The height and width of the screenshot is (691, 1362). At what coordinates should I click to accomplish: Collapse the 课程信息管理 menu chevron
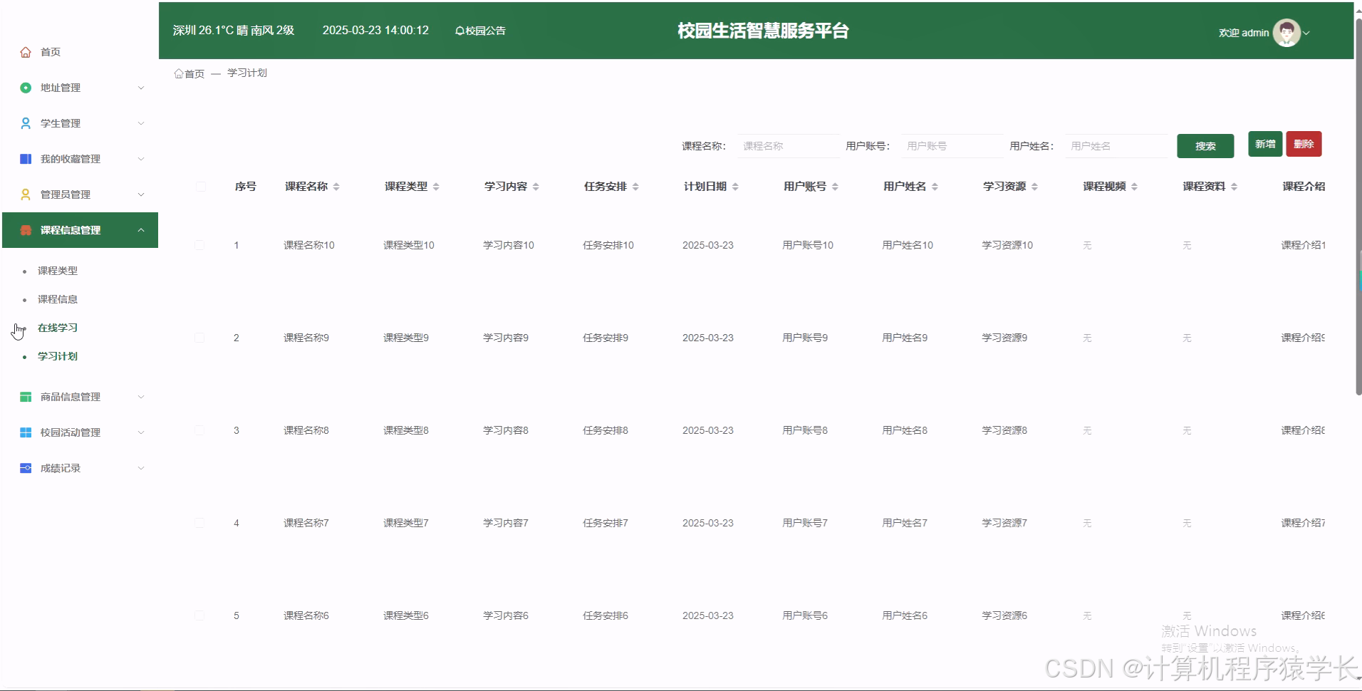141,230
